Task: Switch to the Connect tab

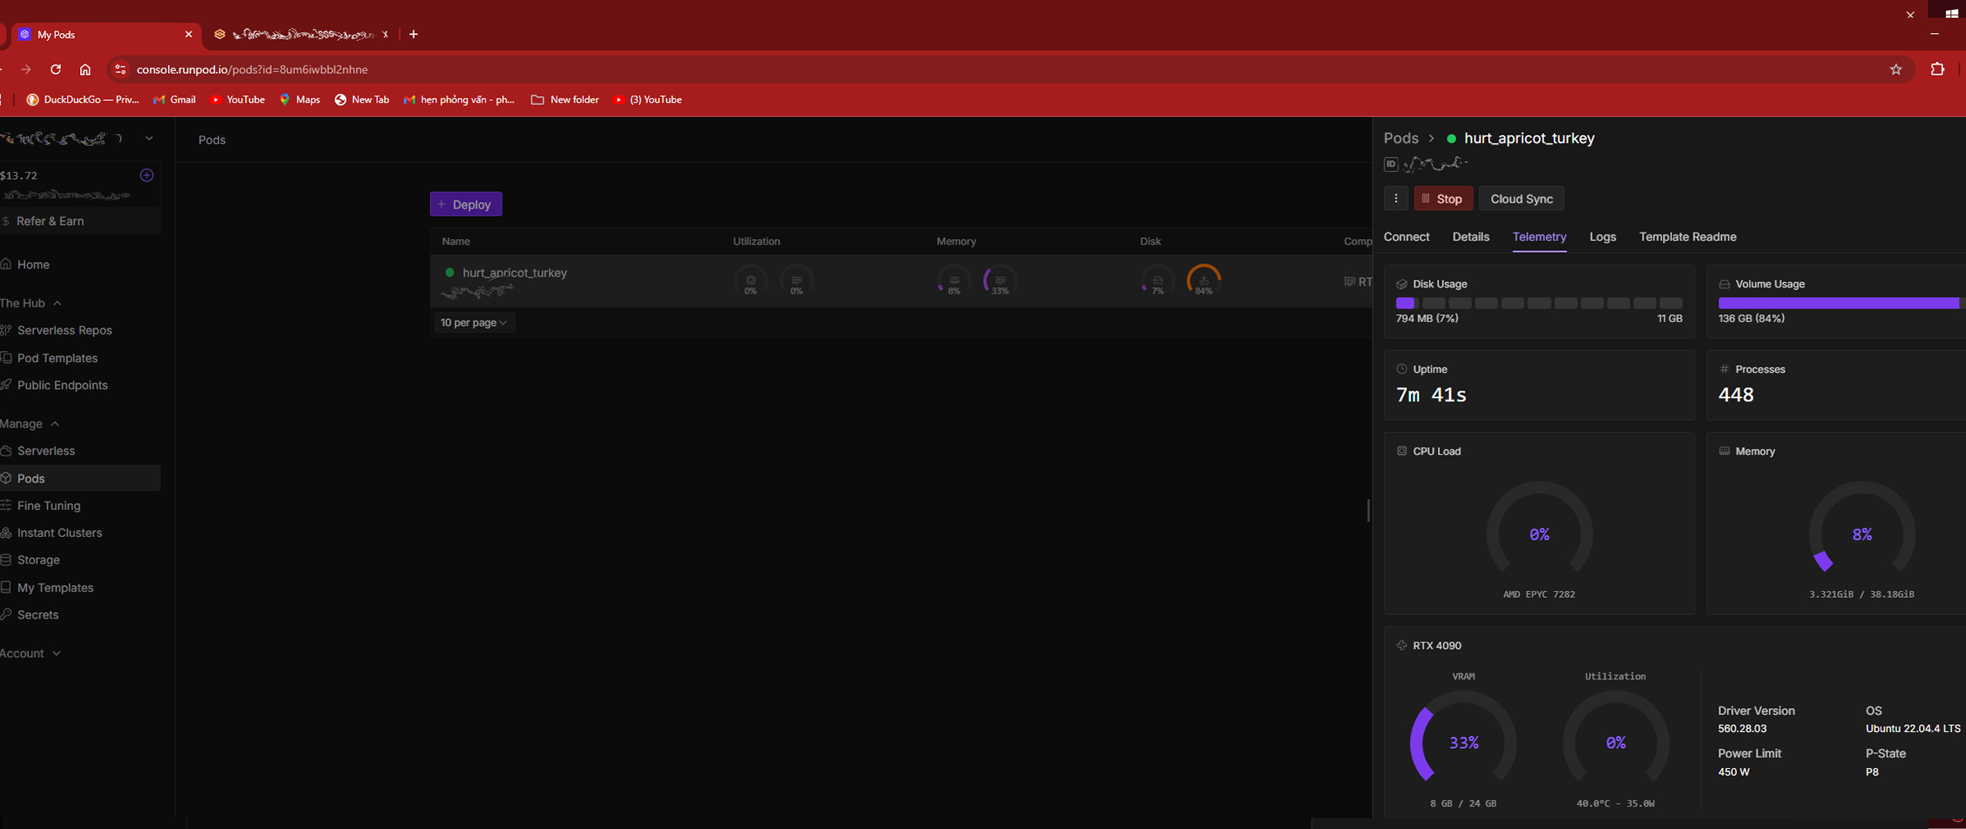Action: (1406, 237)
